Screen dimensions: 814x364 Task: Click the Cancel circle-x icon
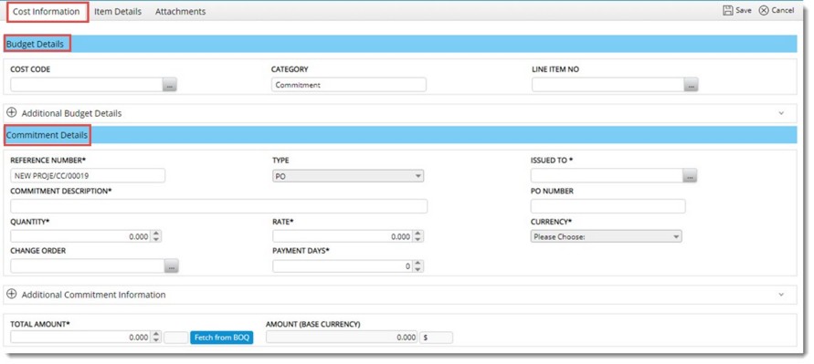coord(764,10)
